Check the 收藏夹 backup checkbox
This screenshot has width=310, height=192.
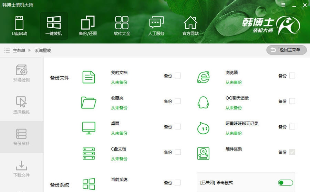coord(177,101)
